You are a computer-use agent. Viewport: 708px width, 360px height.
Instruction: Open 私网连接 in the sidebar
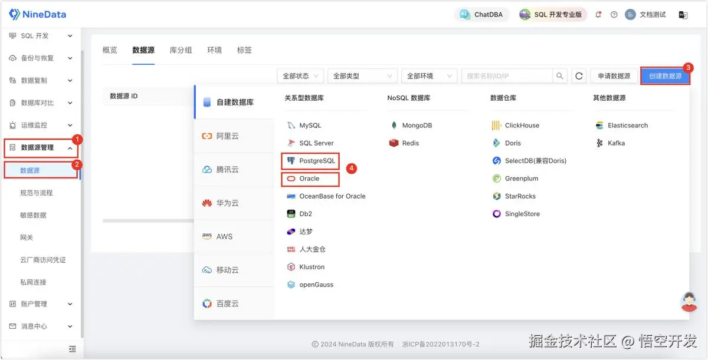(x=33, y=282)
